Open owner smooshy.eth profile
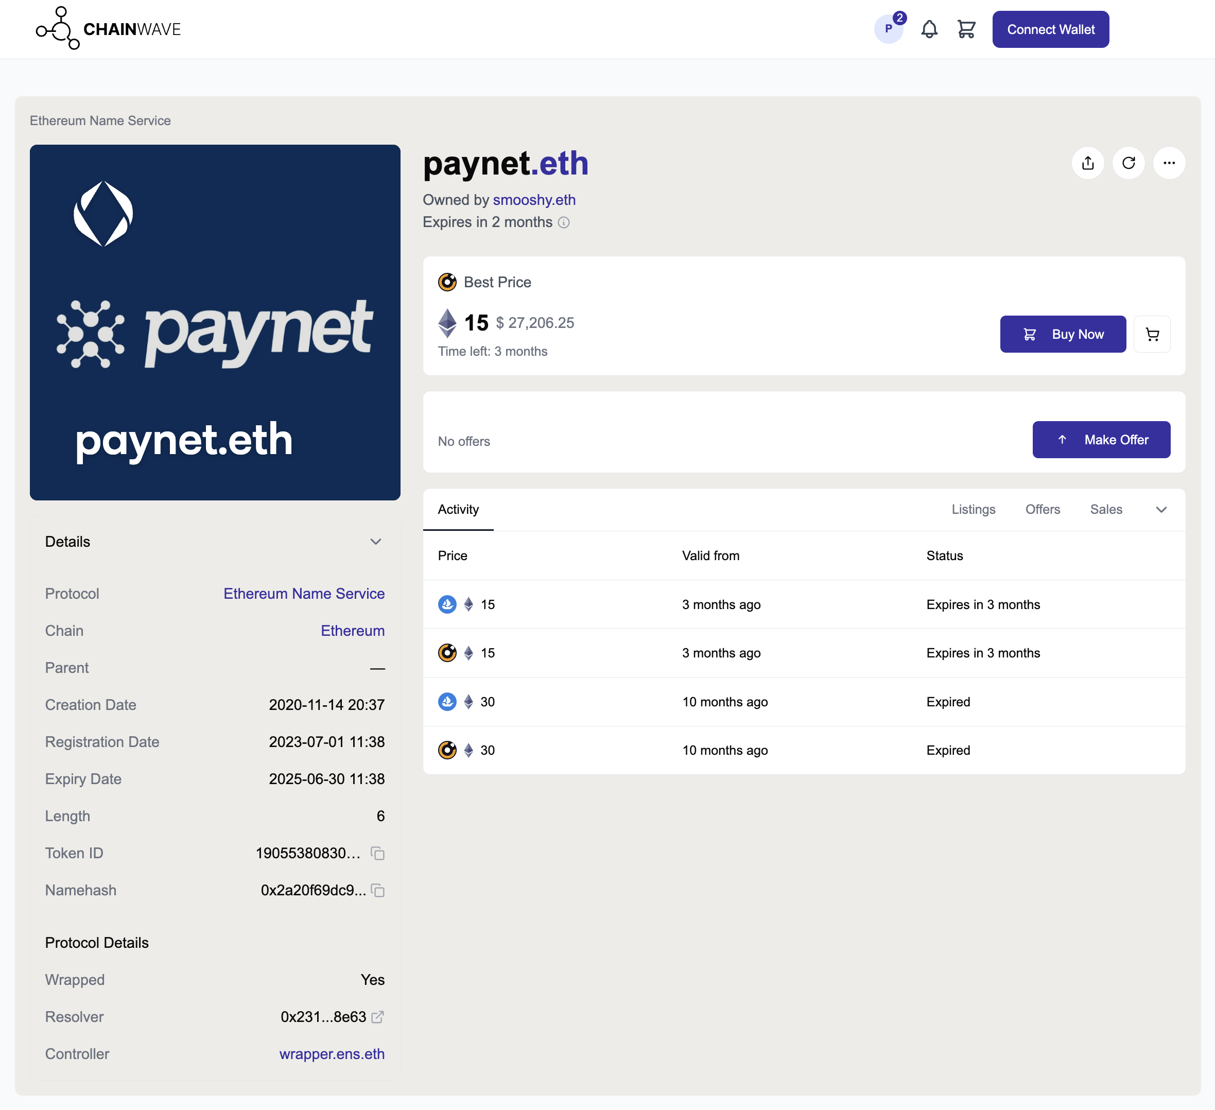 click(x=534, y=199)
